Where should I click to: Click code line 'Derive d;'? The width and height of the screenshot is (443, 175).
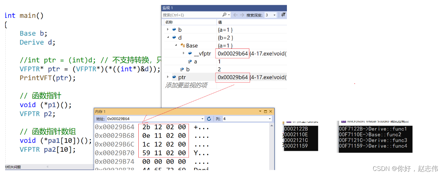[x=37, y=42]
